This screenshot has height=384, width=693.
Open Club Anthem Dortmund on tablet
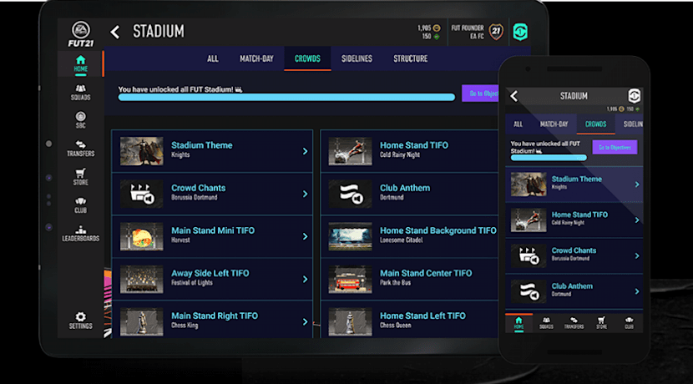tap(409, 194)
